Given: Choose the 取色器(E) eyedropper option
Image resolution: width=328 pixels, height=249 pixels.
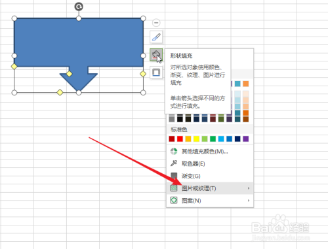Looking at the screenshot, I should (x=210, y=163).
